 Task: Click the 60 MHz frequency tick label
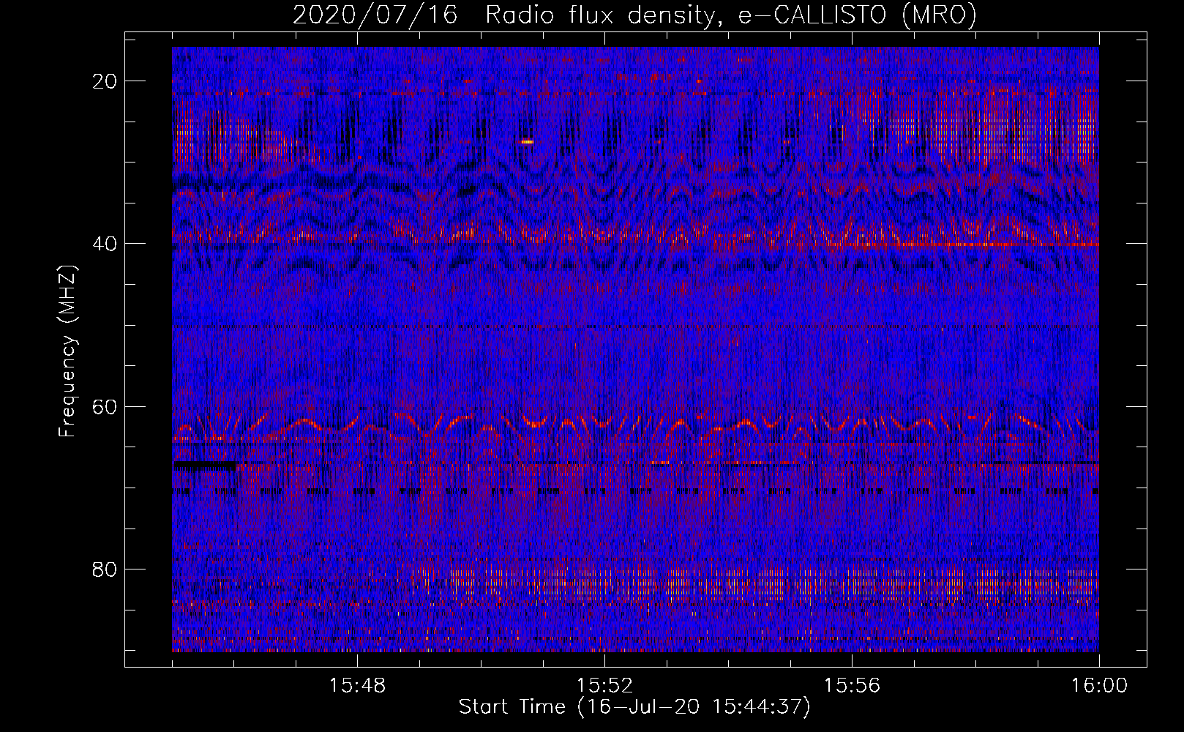tap(105, 406)
